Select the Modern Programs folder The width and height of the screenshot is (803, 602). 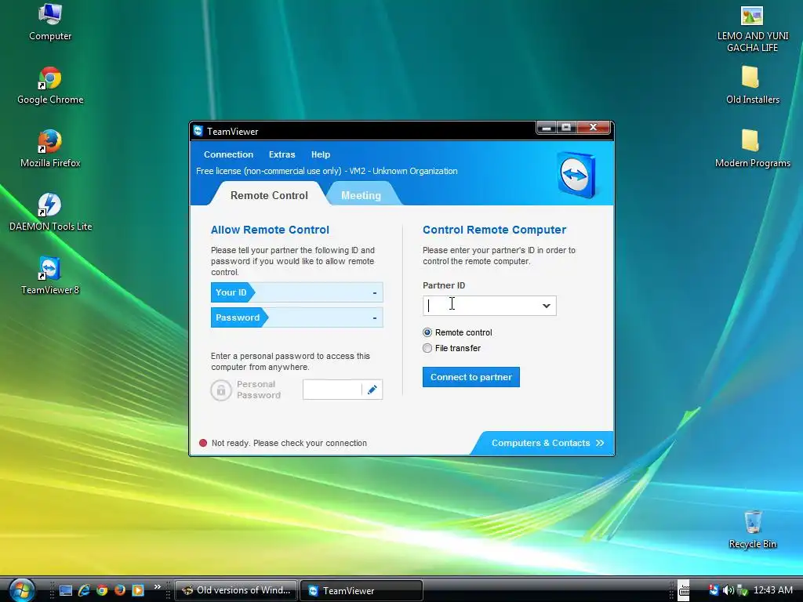click(x=752, y=150)
